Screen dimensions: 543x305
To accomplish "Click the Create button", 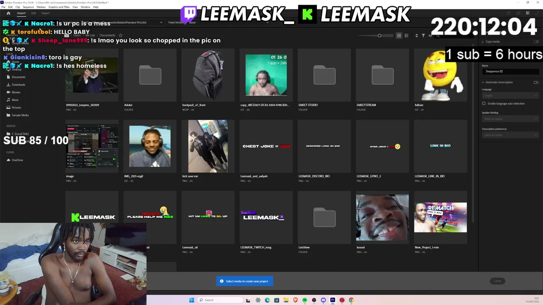I will coord(498,281).
